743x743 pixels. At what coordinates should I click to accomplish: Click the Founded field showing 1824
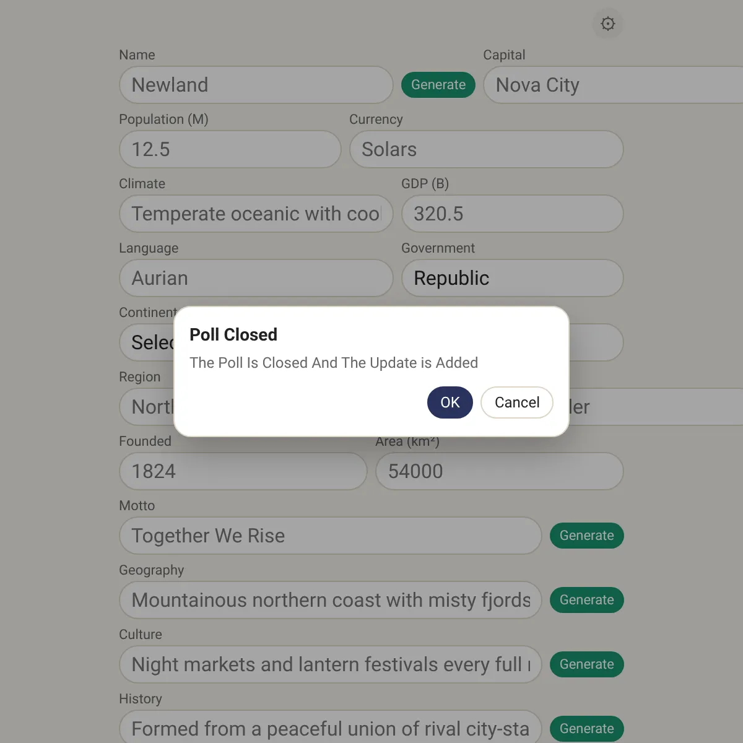pos(243,471)
